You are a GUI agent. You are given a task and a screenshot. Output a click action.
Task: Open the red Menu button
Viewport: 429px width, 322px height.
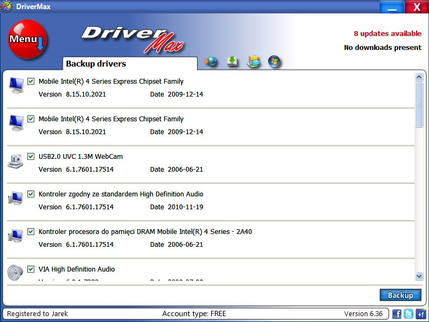27,39
